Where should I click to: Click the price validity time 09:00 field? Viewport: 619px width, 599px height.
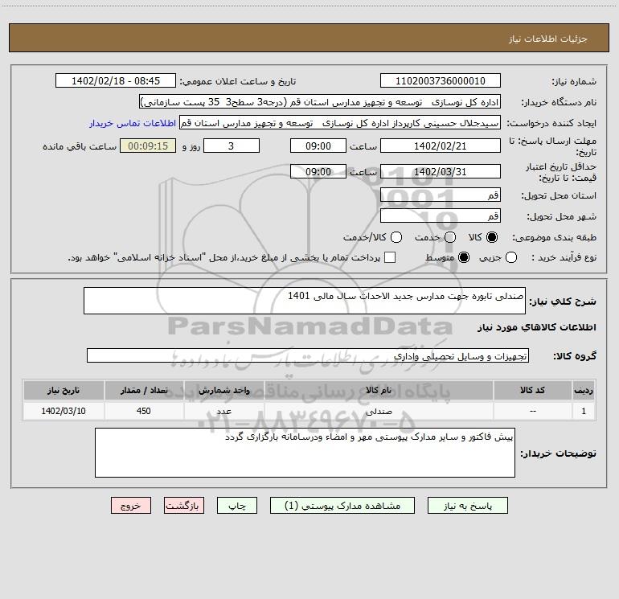pos(318,172)
